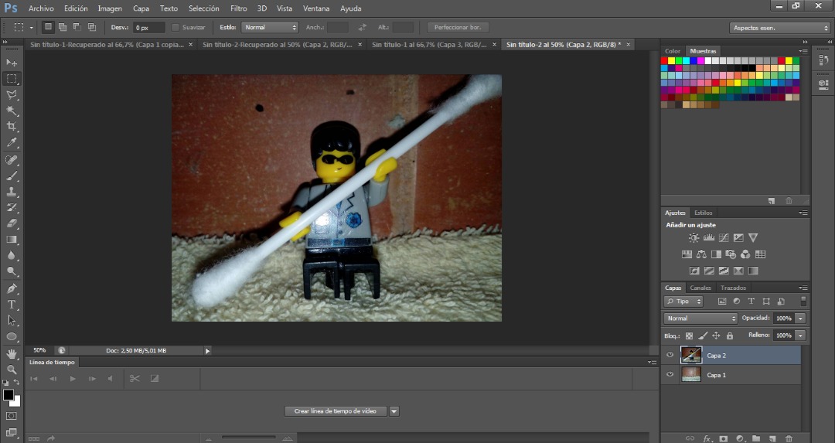Add a Channel Mixer adjustment
The height and width of the screenshot is (443, 835).
pyautogui.click(x=745, y=254)
